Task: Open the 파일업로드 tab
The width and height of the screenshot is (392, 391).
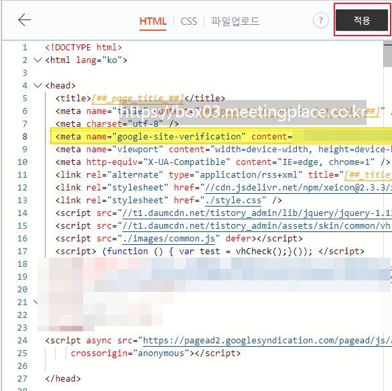Action: [235, 21]
